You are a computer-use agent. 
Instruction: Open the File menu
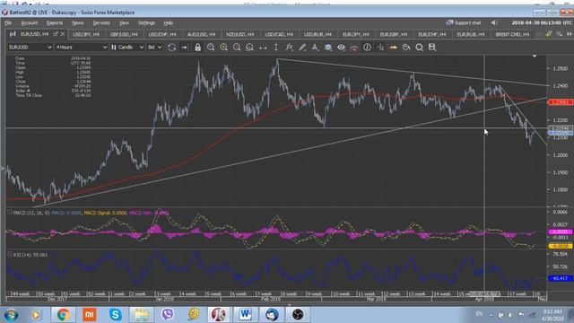8,22
